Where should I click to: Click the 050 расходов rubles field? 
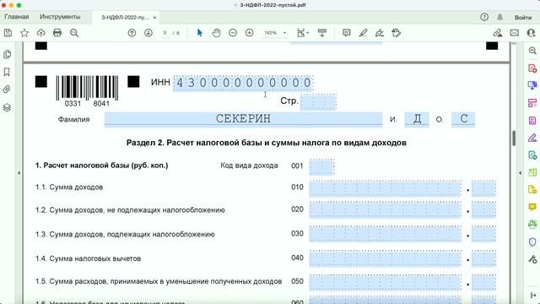click(x=385, y=283)
